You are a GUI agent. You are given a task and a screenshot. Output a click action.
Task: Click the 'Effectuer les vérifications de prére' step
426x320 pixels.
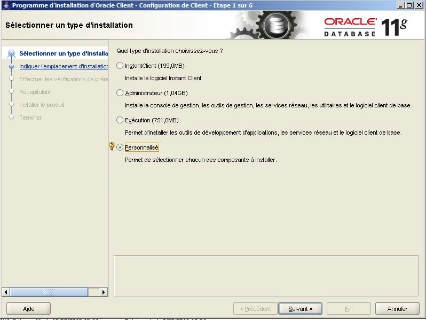pos(64,79)
